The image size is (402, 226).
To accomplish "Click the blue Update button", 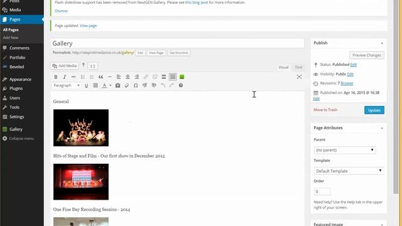I will click(374, 110).
